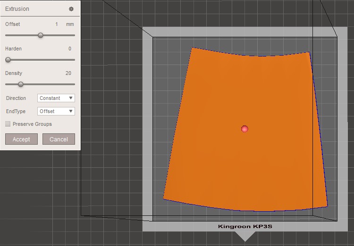This screenshot has height=246, width=354.
Task: Click the Harden value showing 0
Action: [70, 49]
